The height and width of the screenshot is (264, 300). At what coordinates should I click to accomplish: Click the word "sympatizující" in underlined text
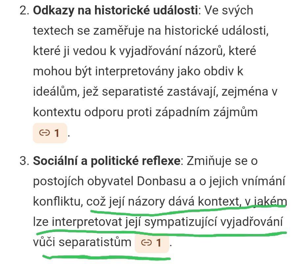(x=180, y=222)
